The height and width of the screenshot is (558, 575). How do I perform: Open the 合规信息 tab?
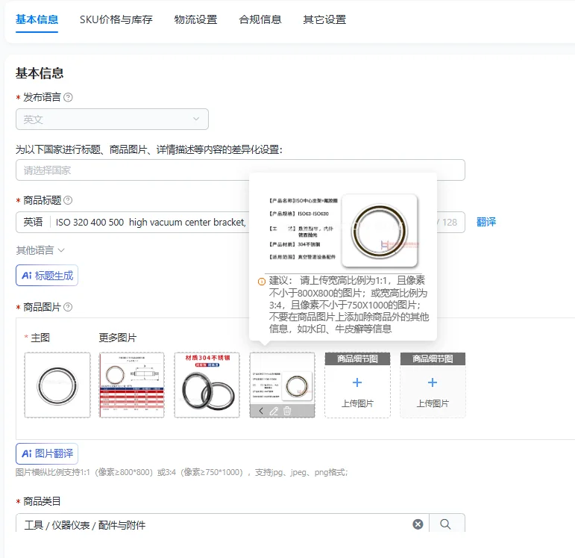(260, 19)
